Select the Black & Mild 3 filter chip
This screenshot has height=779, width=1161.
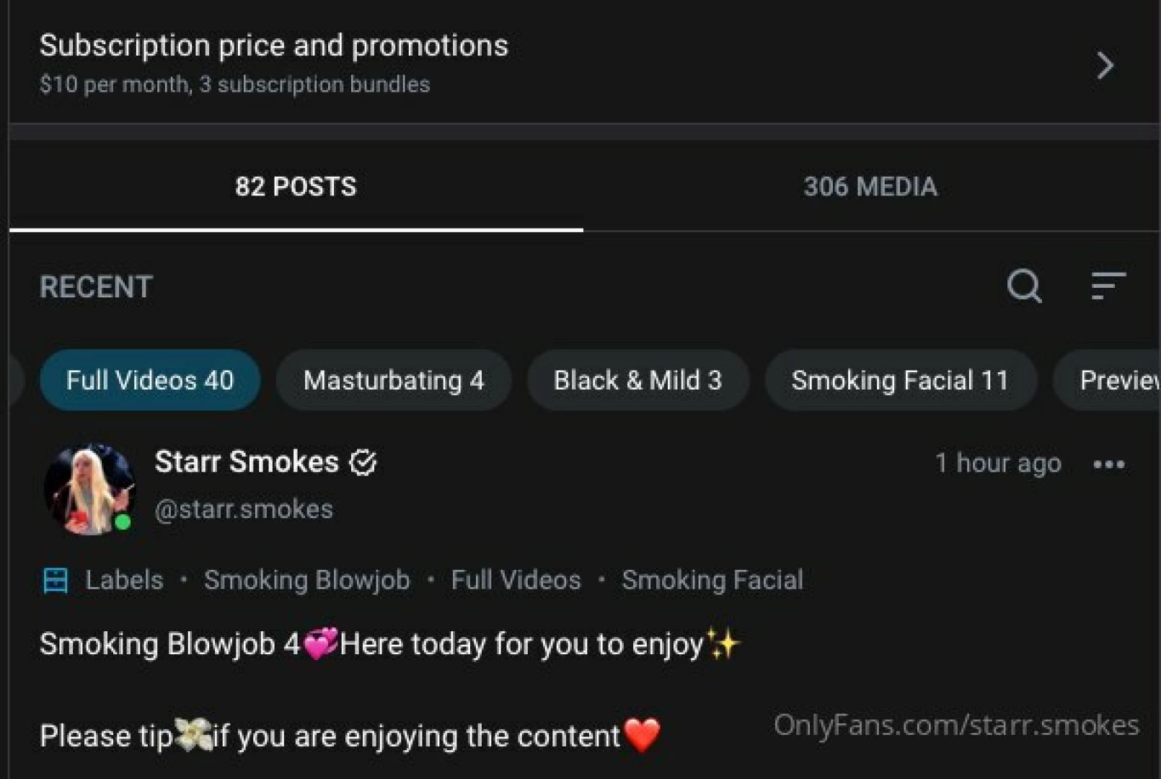[637, 380]
